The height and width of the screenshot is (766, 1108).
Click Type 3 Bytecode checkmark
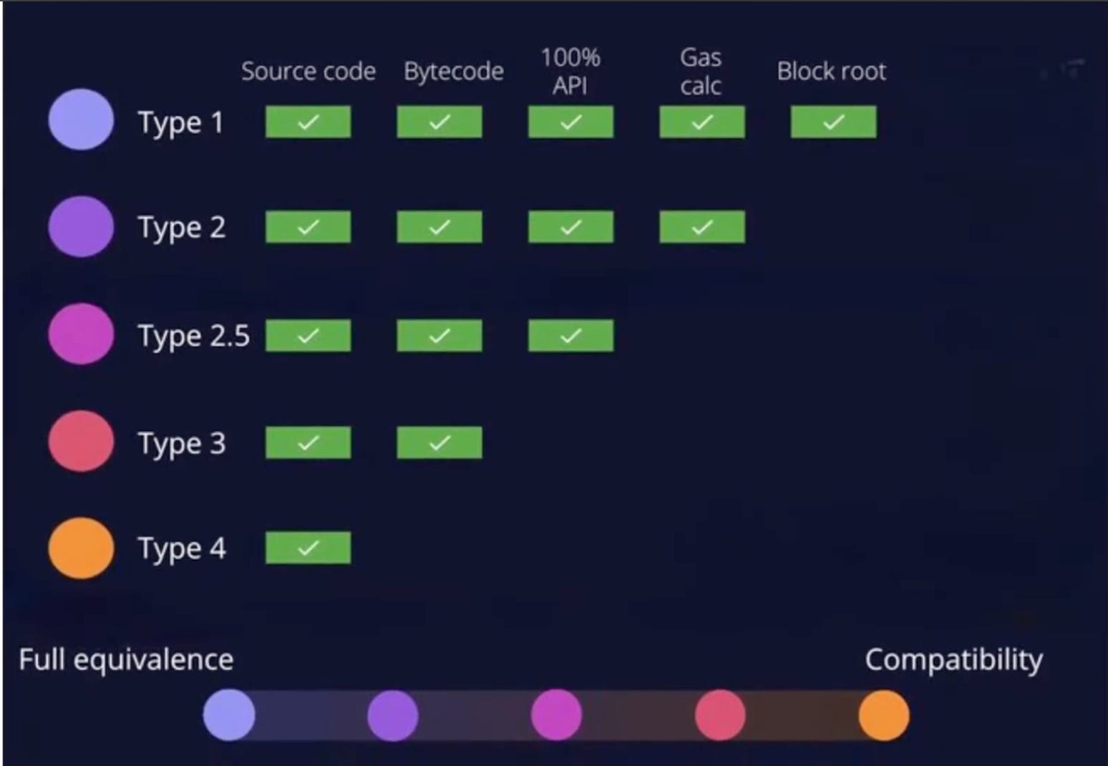[x=439, y=443]
